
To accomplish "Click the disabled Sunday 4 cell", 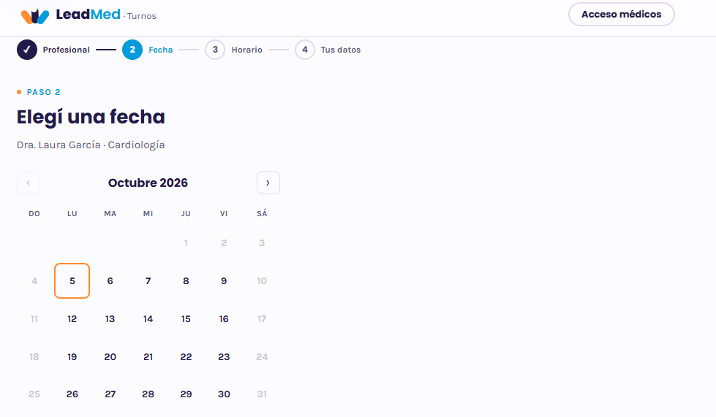I will 34,280.
